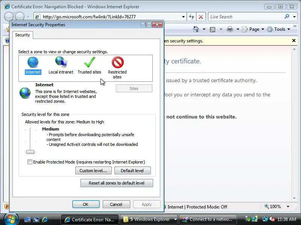Open the Live Search options dropdown arrow
Viewport: 301px width, 225px height.
point(294,17)
